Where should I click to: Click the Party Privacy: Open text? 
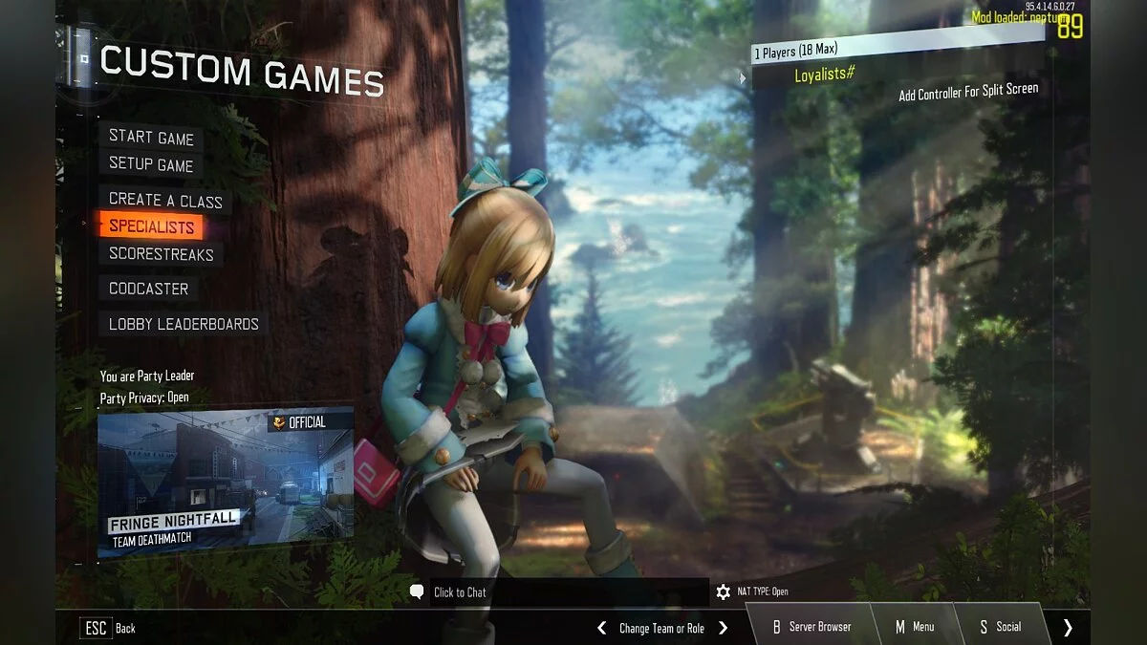pos(144,398)
